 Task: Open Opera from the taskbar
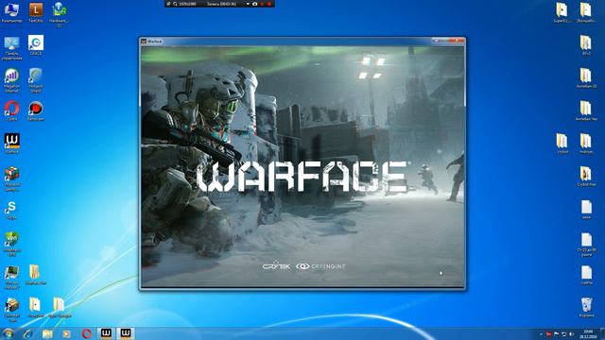[86, 333]
